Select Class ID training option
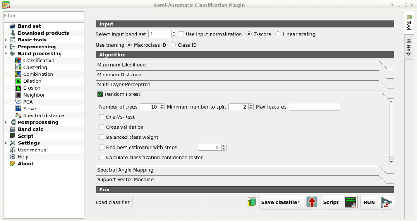This screenshot has height=221, width=417. tap(173, 45)
